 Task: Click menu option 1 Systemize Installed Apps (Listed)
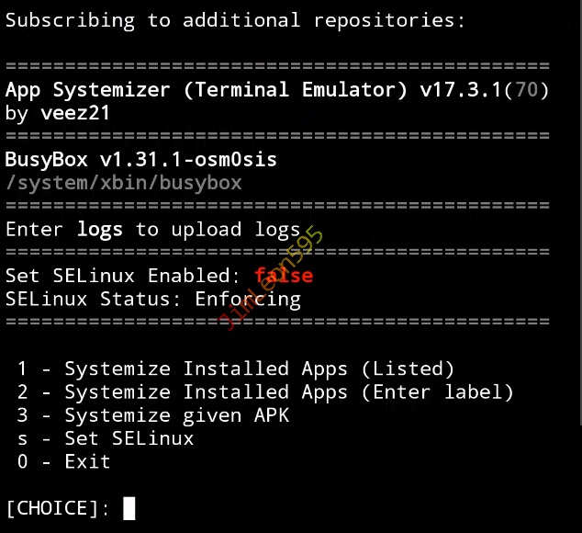236,369
